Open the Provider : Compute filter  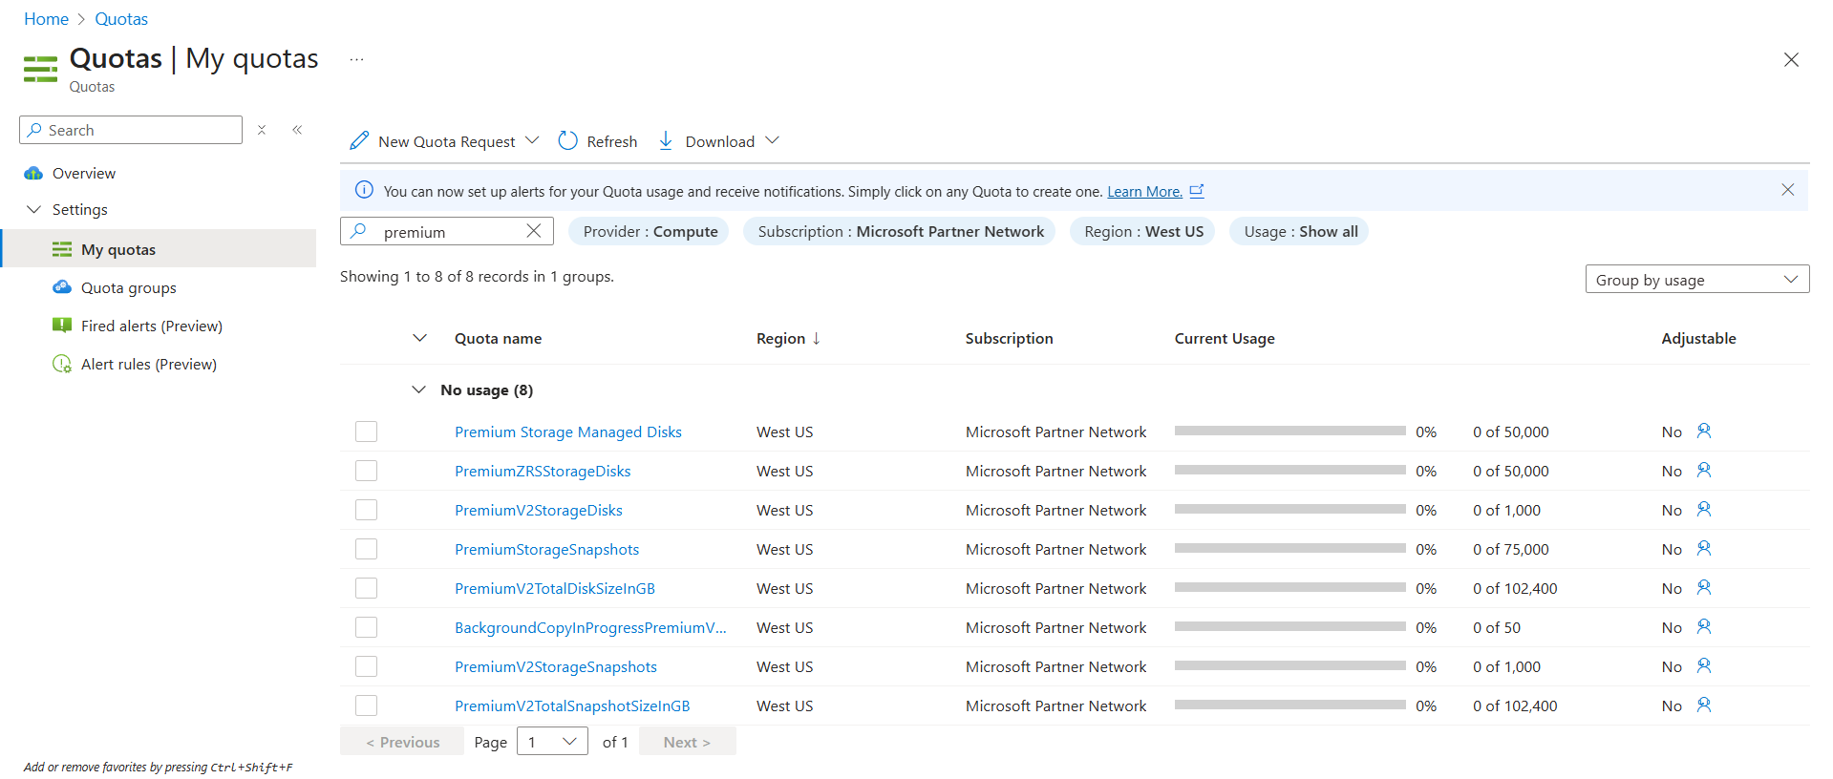tap(650, 231)
